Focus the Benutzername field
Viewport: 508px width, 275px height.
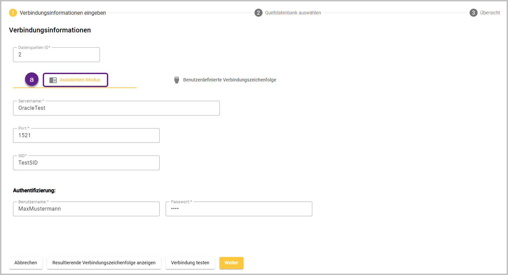(x=86, y=209)
